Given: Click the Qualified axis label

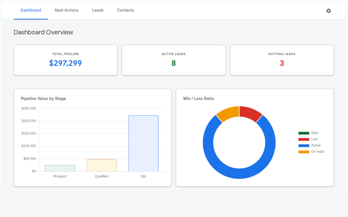Looking at the screenshot, I should (102, 176).
